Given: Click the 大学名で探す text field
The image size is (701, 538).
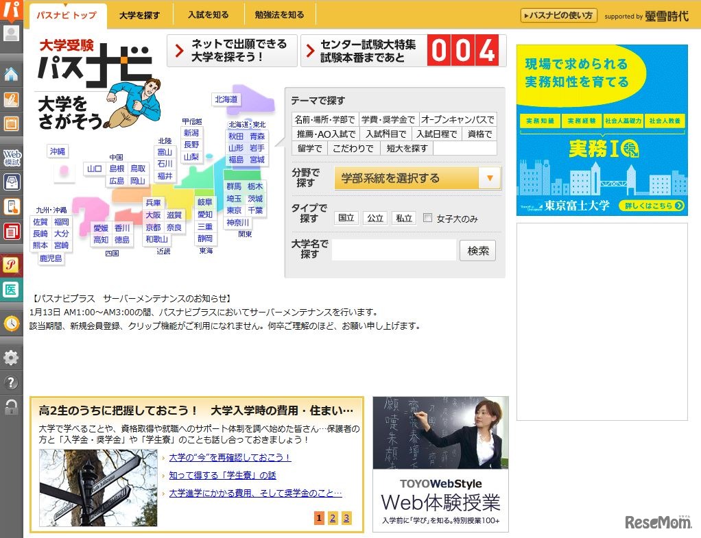Looking at the screenshot, I should [394, 250].
